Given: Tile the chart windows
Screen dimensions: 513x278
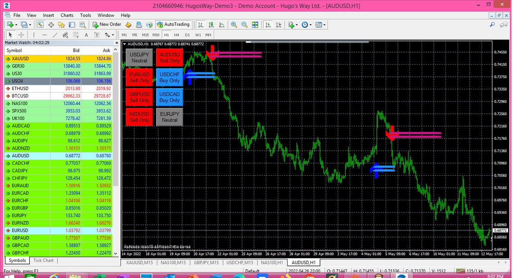Looking at the screenshot, I should pos(255,24).
